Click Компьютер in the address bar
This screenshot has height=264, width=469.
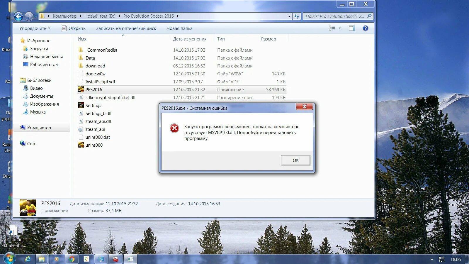tap(64, 16)
